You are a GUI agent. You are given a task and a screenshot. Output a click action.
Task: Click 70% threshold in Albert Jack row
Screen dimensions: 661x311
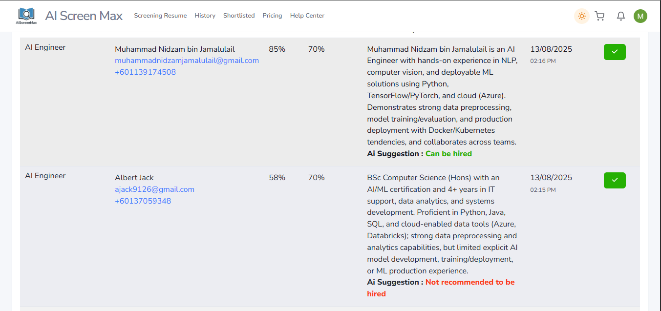[x=316, y=178]
